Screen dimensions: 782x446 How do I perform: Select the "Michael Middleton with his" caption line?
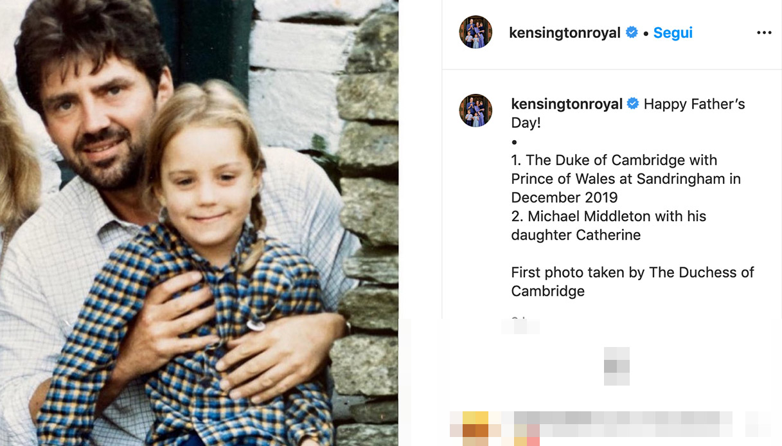point(609,216)
